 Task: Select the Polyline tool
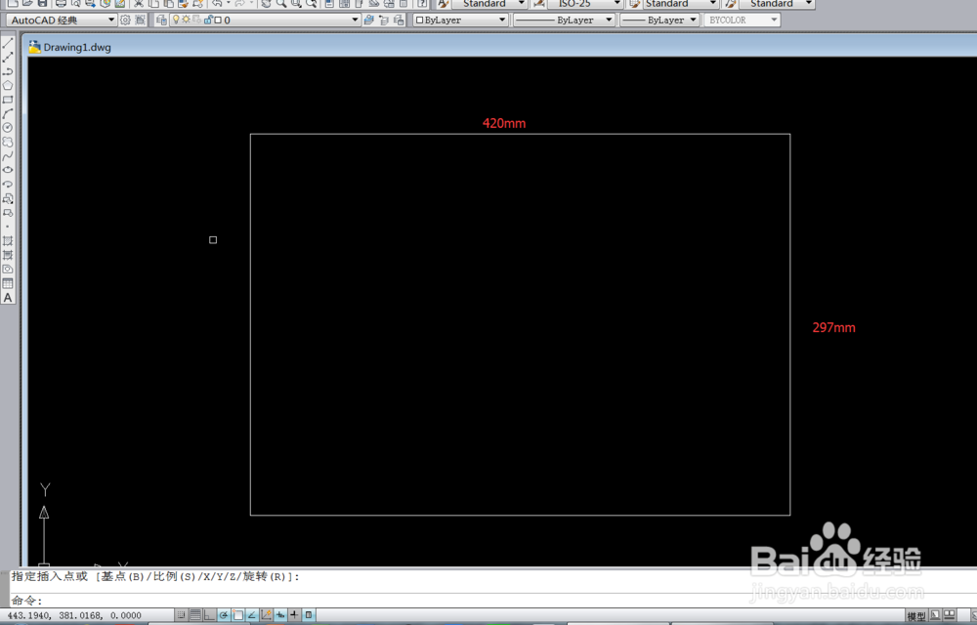coord(8,71)
